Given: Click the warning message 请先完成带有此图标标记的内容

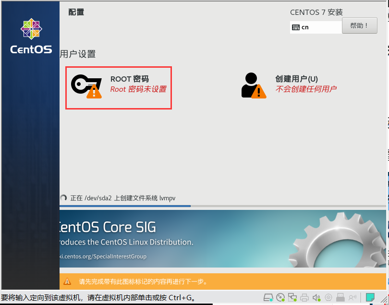Looking at the screenshot, I should point(143,281).
